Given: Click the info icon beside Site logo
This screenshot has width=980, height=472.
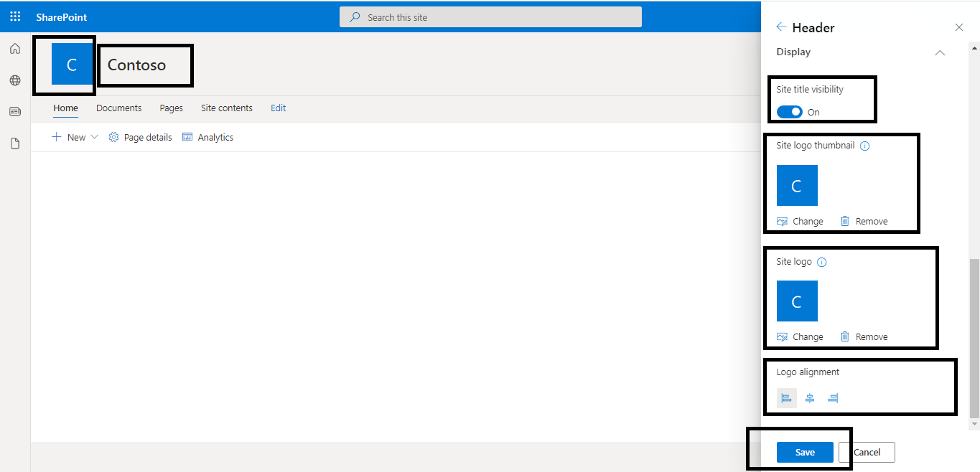Looking at the screenshot, I should 822,263.
